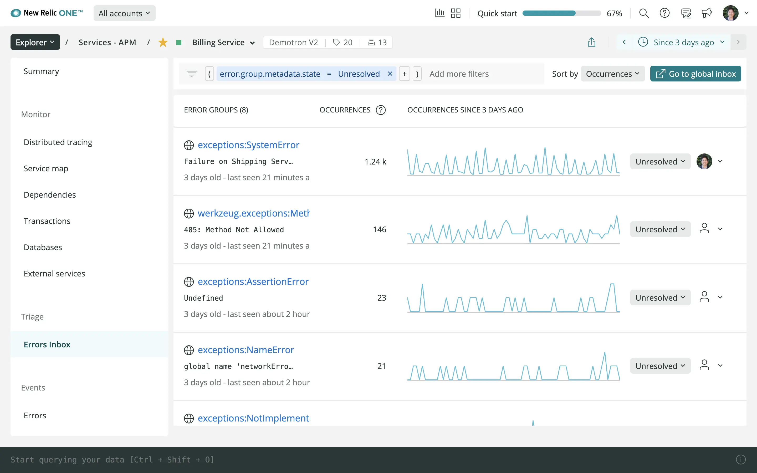
Task: Open the Explorer dropdown
Action: [x=35, y=42]
